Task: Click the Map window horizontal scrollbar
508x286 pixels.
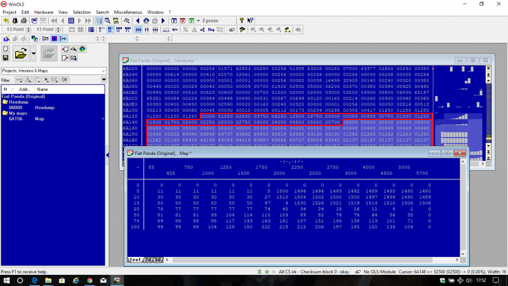Action: (312, 260)
